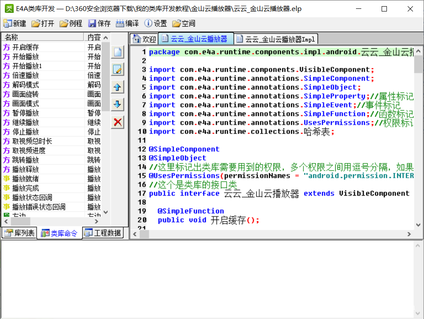The image size is (424, 319).
Task: Click the 新建 new project toolbar button
Action: (15, 23)
